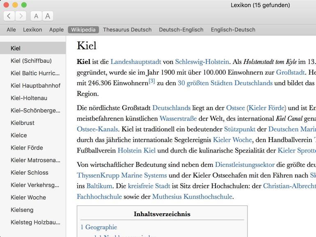
Task: Follow the Schleswig-Holstein link
Action: click(202, 62)
